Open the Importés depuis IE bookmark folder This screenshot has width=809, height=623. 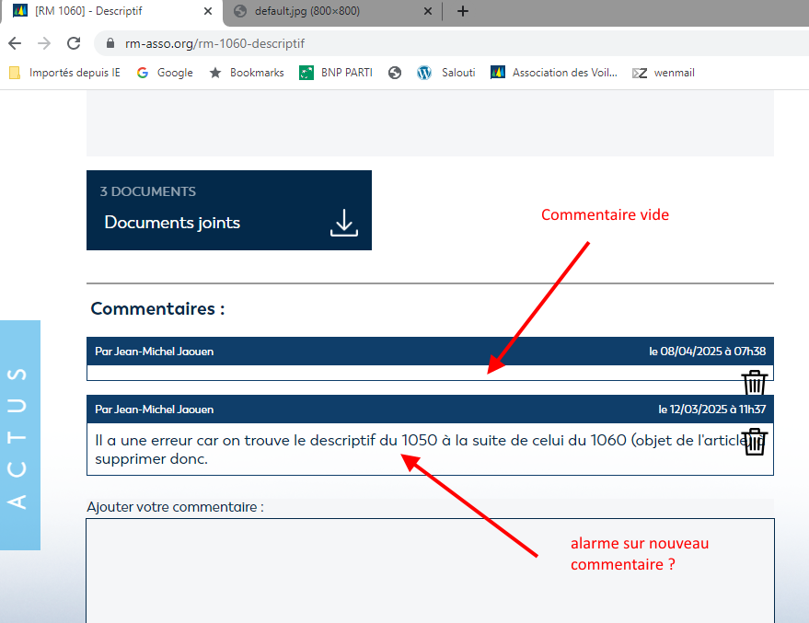tap(64, 73)
